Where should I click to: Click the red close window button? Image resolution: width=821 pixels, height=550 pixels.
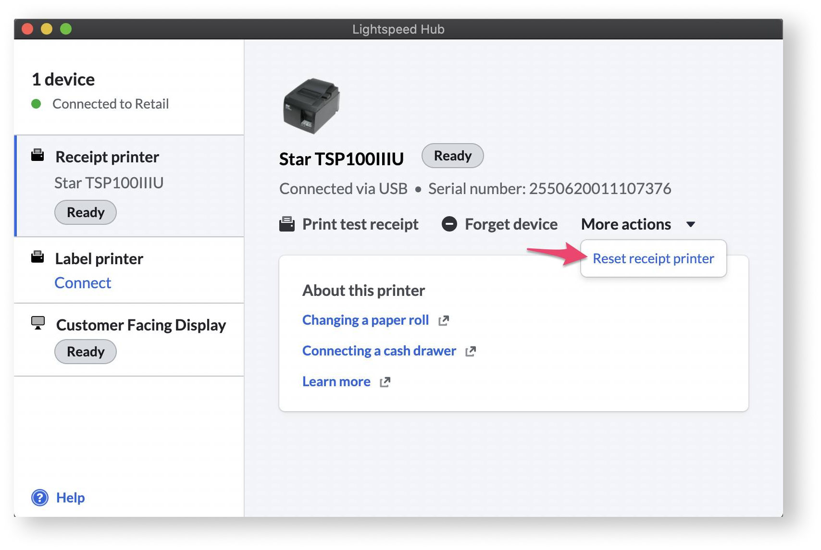click(x=27, y=29)
